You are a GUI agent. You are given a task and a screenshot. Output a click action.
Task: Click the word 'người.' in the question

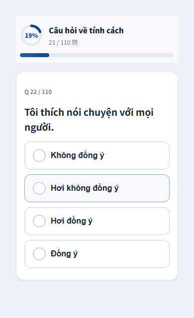39,128
